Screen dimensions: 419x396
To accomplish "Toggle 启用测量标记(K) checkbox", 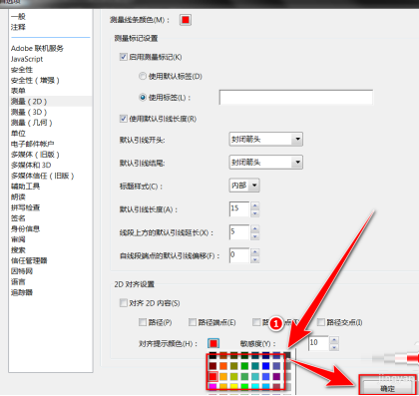I will coord(123,57).
